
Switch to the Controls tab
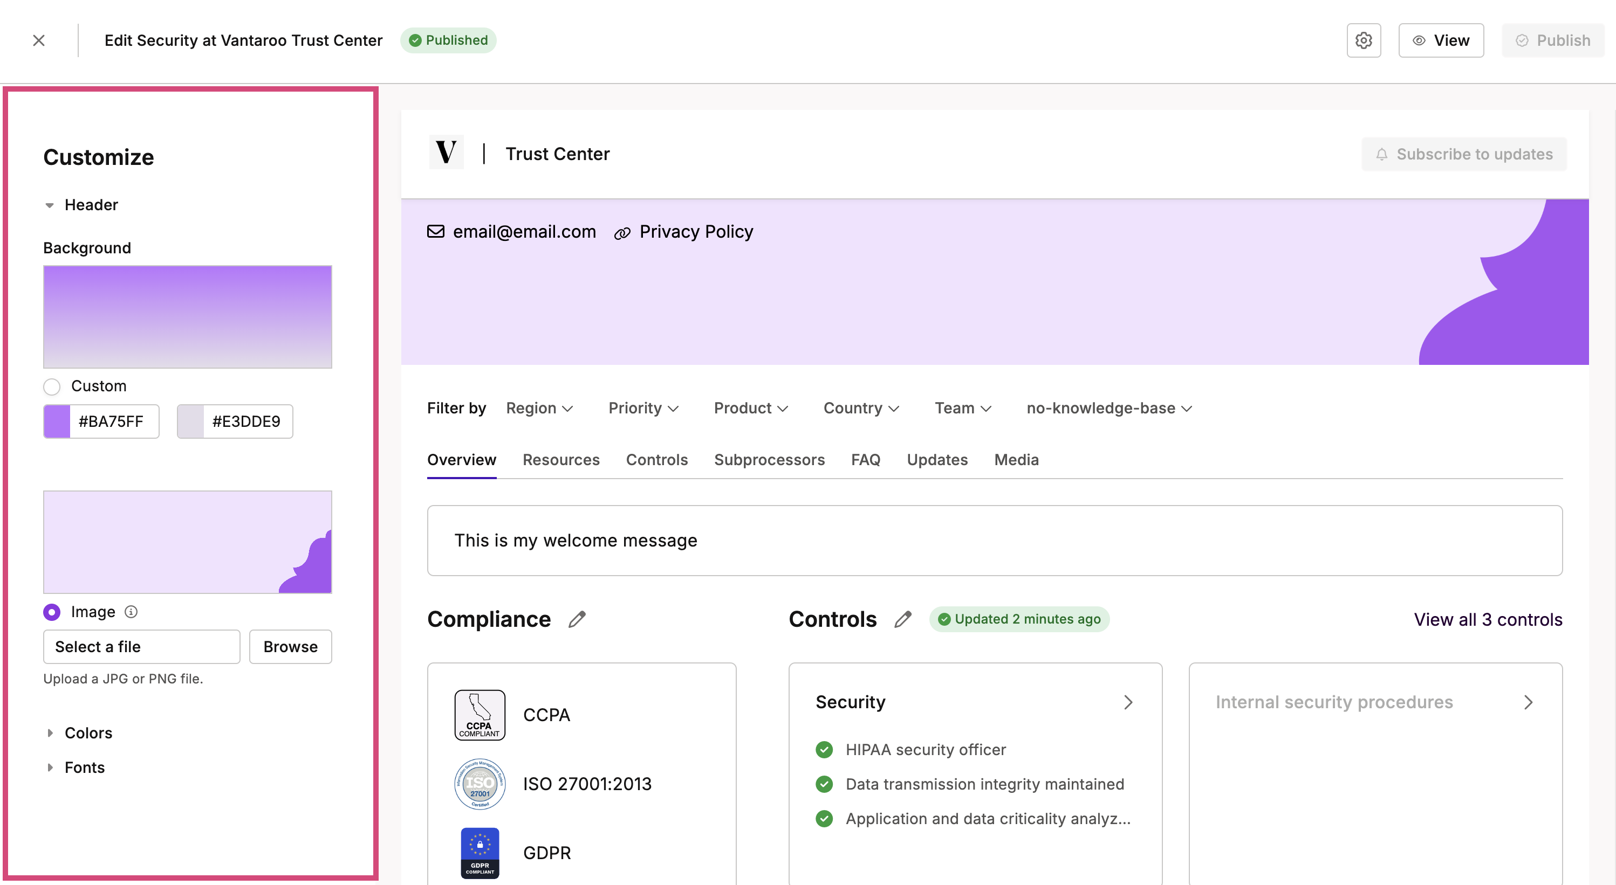pos(657,459)
